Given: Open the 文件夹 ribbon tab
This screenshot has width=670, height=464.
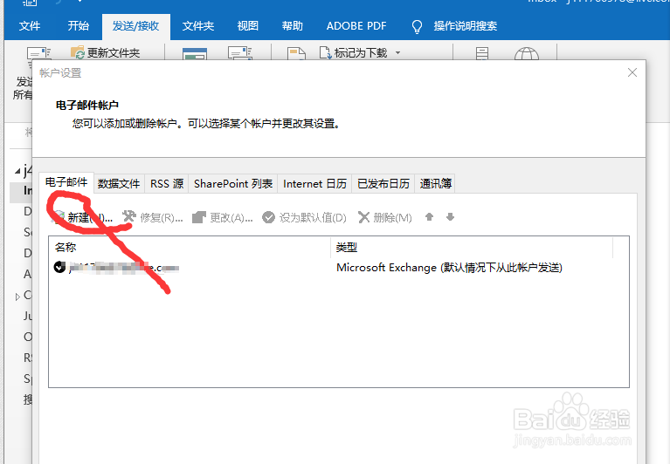Looking at the screenshot, I should [x=198, y=26].
